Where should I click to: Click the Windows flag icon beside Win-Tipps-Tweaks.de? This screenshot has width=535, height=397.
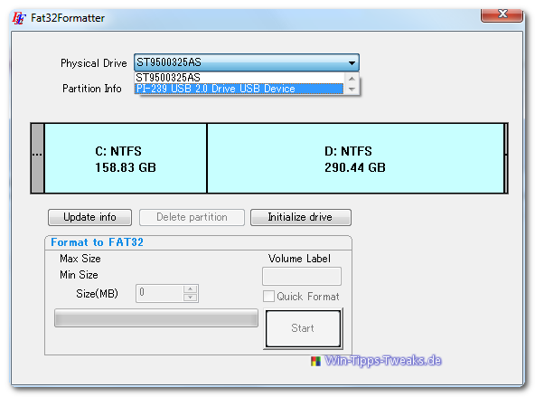point(315,361)
